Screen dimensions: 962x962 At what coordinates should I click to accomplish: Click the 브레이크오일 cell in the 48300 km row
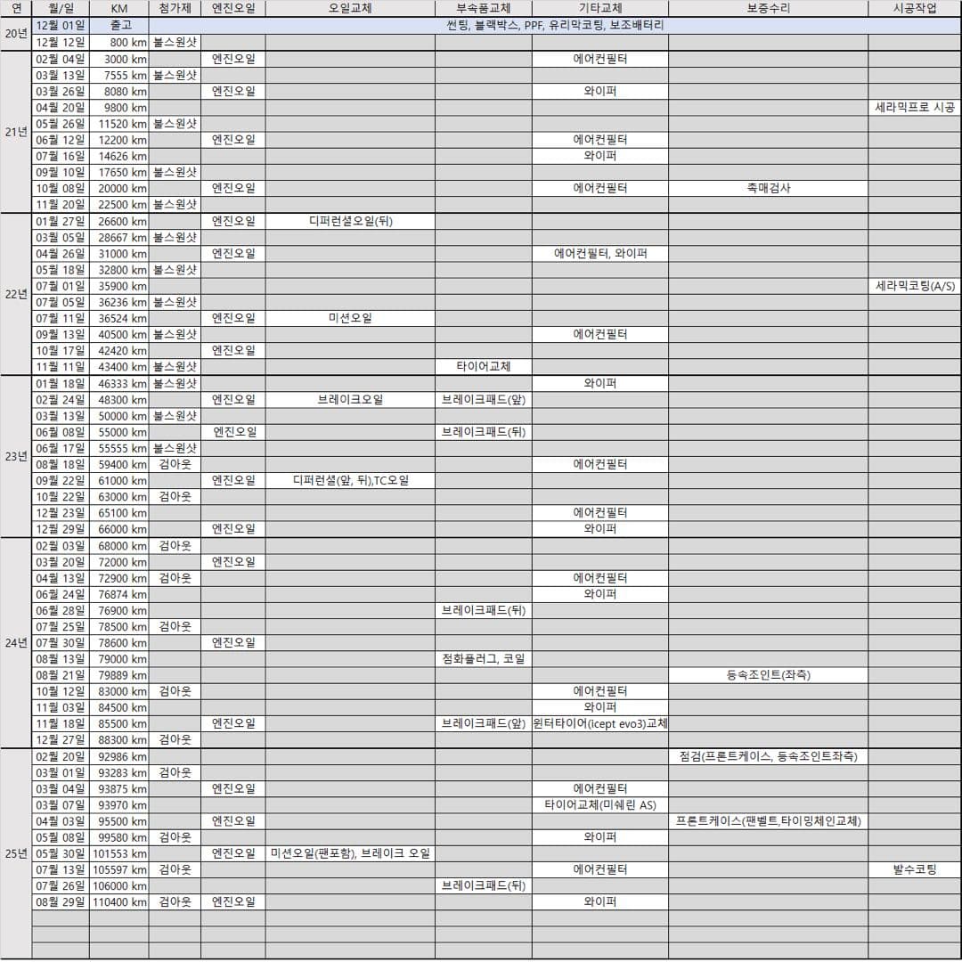pos(350,399)
